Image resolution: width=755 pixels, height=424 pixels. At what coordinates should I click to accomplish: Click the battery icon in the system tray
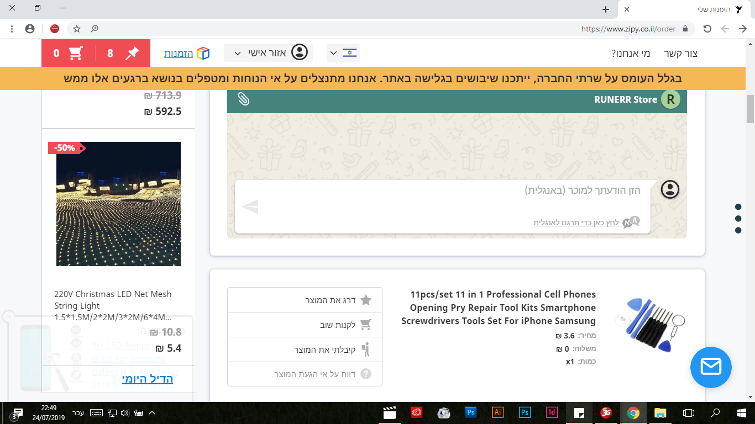click(138, 412)
